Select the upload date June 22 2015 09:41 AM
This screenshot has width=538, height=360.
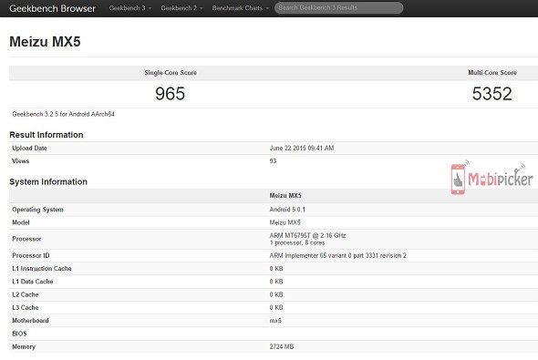[302, 149]
